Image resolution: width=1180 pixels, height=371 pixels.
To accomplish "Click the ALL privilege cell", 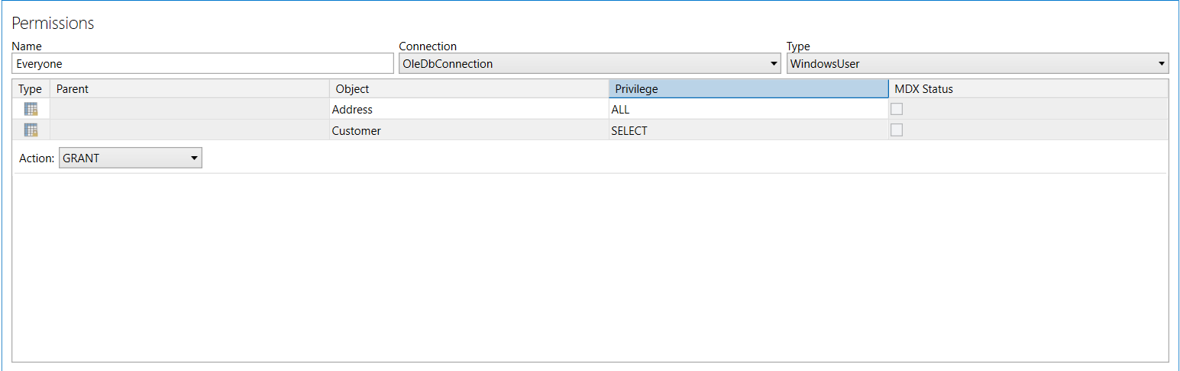I will (748, 109).
